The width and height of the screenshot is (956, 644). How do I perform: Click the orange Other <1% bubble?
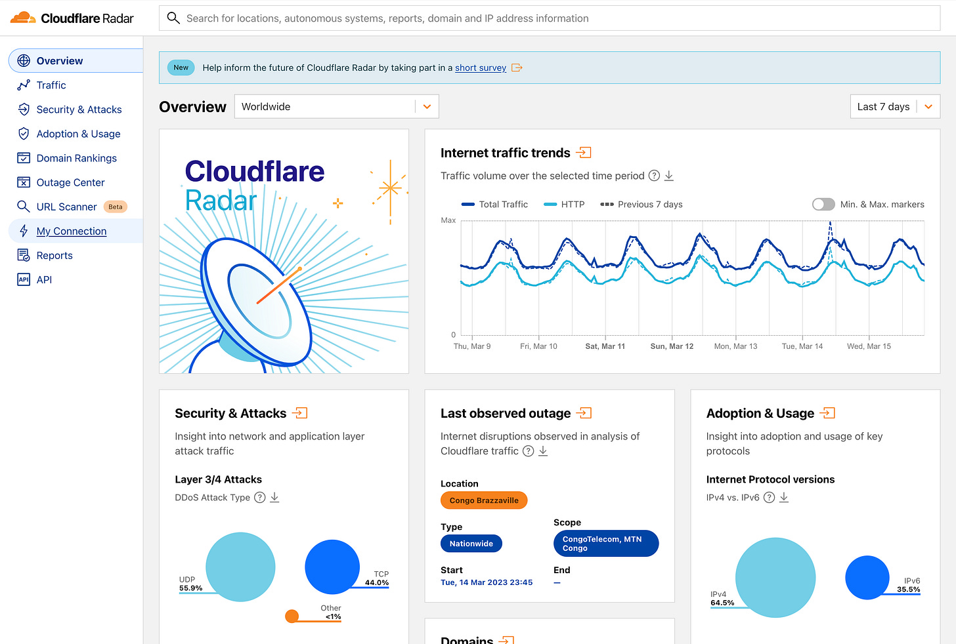tap(292, 616)
